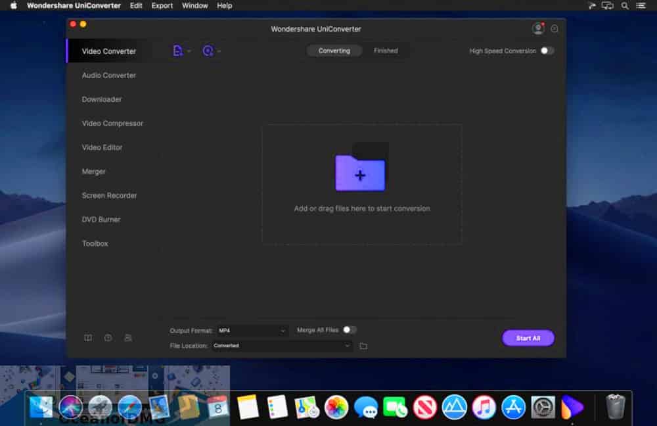The image size is (657, 426).
Task: Open Maps from the Dock
Action: (x=307, y=407)
